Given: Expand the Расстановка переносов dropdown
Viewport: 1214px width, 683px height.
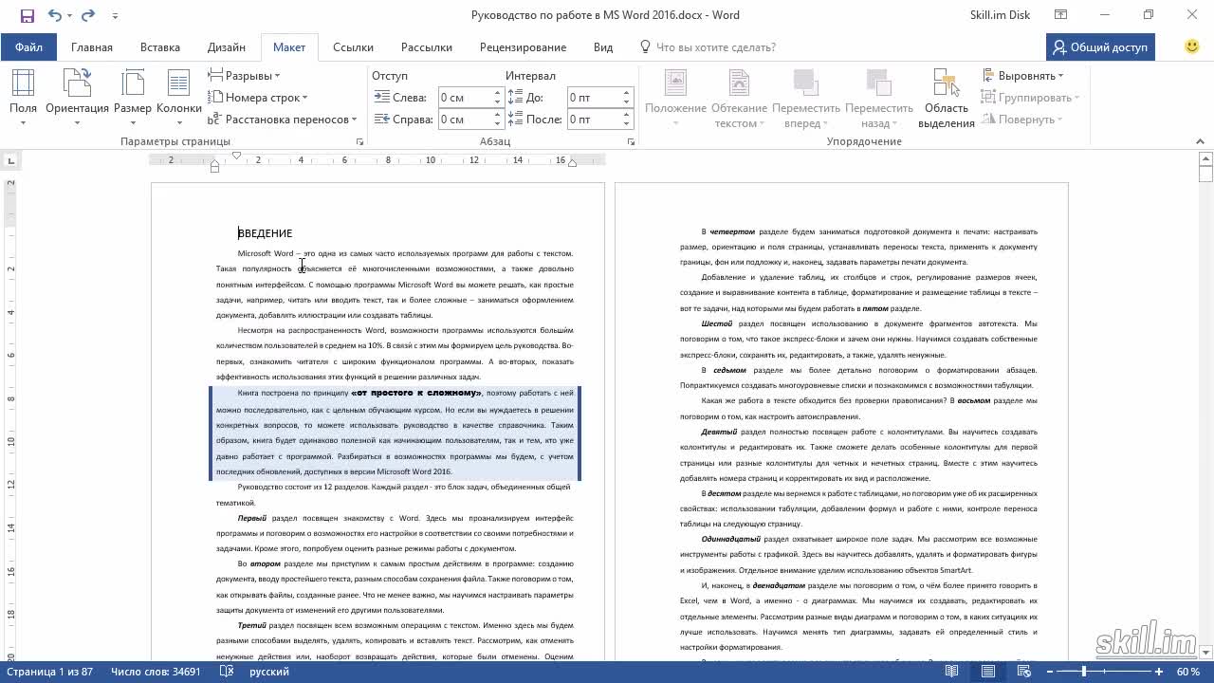Looking at the screenshot, I should coord(283,120).
